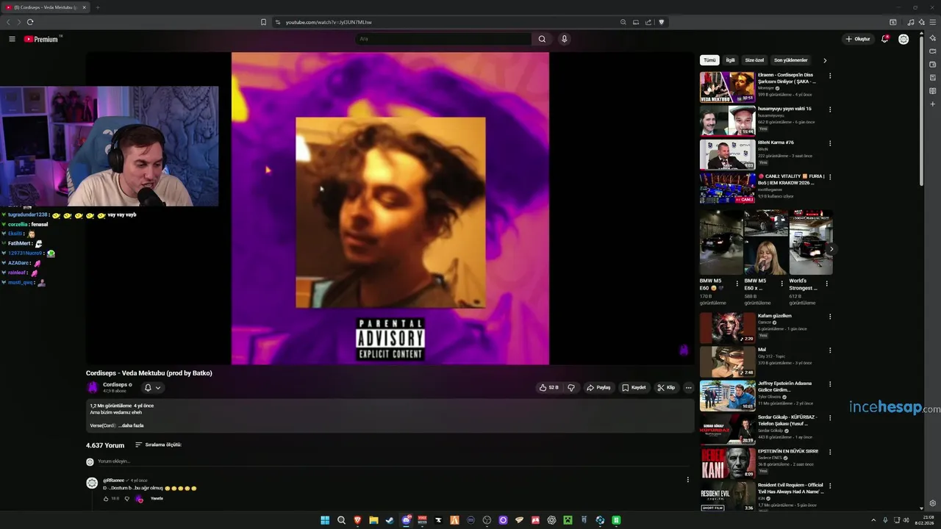Open the browser media control music icon
Screen dimensions: 941x529
(911, 22)
